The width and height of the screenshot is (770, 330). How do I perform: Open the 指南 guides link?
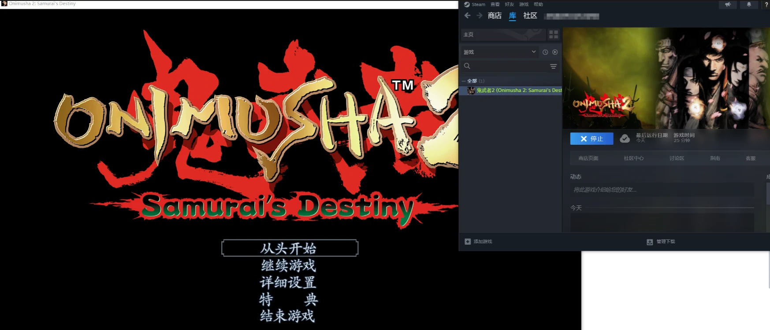tap(715, 158)
